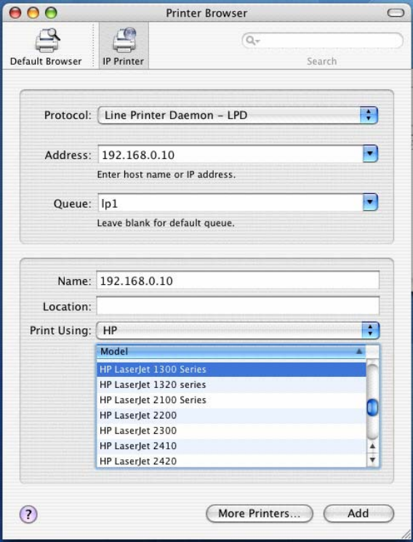The image size is (413, 542).
Task: Open the Print Using popup menu
Action: pyautogui.click(x=238, y=331)
